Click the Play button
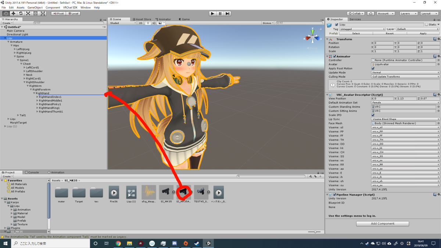Image resolution: width=441 pixels, height=248 pixels. click(x=212, y=14)
